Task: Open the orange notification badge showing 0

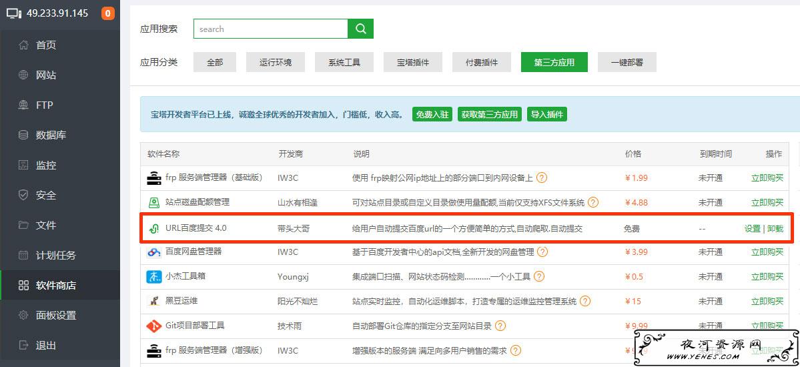Action: [108, 14]
